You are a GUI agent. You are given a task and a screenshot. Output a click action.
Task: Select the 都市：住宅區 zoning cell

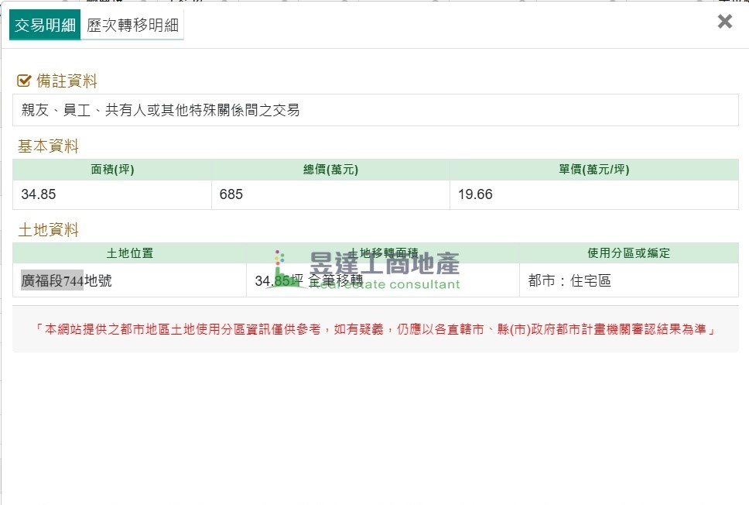point(628,281)
